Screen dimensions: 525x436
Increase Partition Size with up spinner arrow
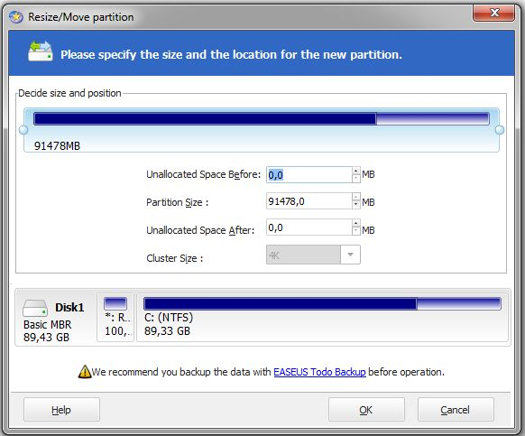(356, 197)
